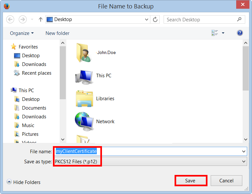The image size is (252, 194).
Task: Expand the Save as type dropdown
Action: tap(244, 161)
